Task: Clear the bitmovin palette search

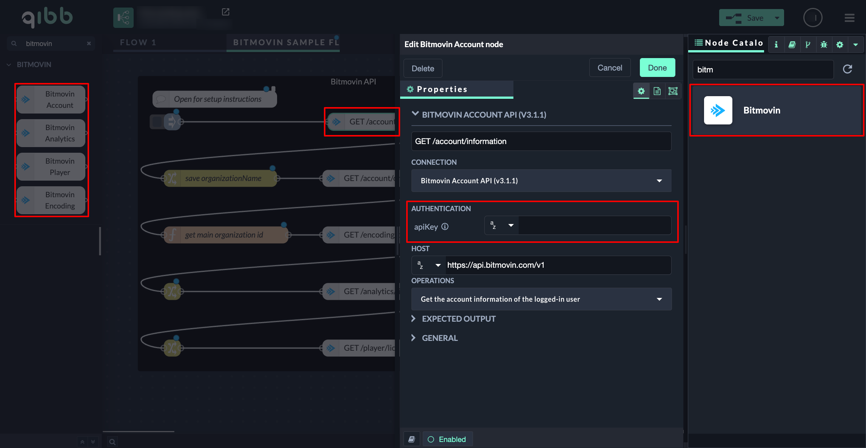Action: click(x=89, y=43)
